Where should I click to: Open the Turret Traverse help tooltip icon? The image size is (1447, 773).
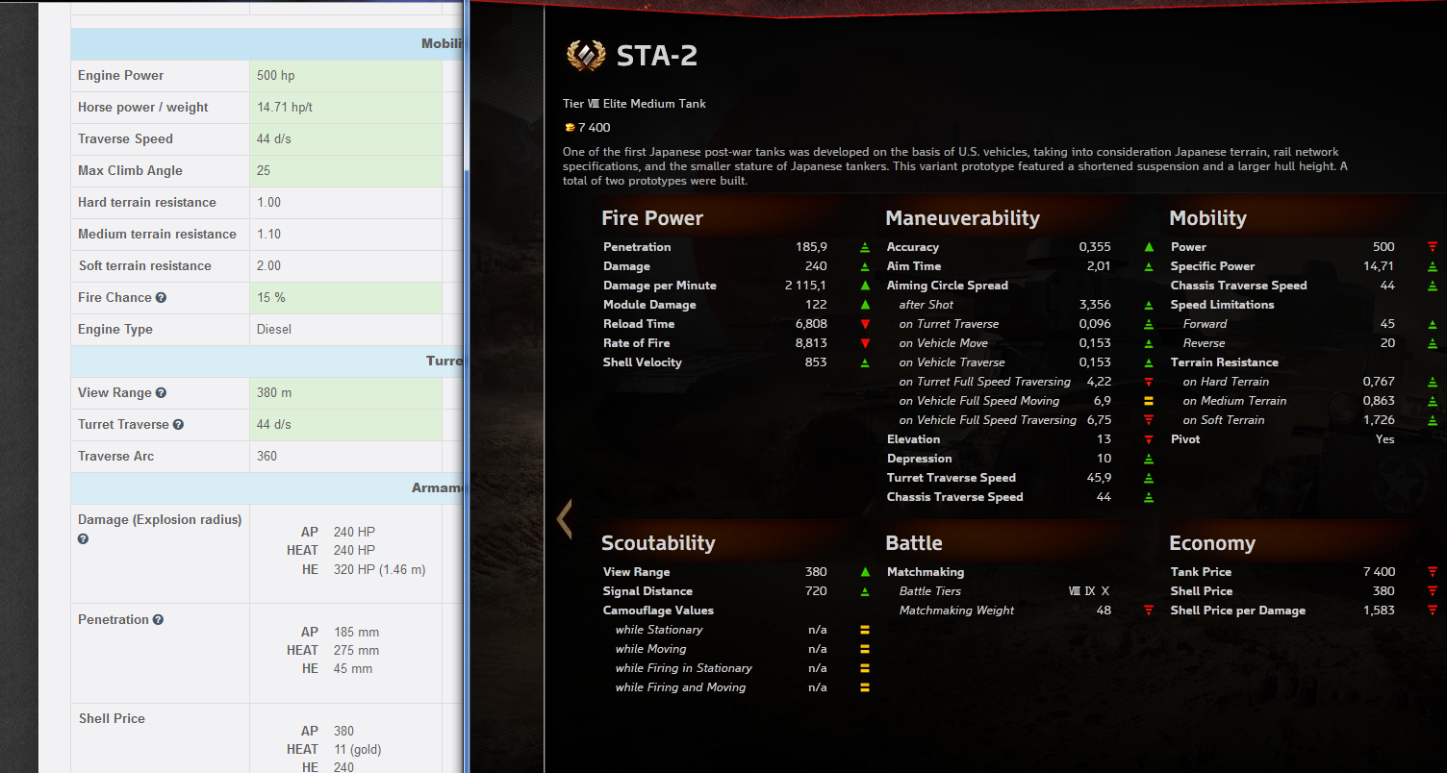click(178, 425)
